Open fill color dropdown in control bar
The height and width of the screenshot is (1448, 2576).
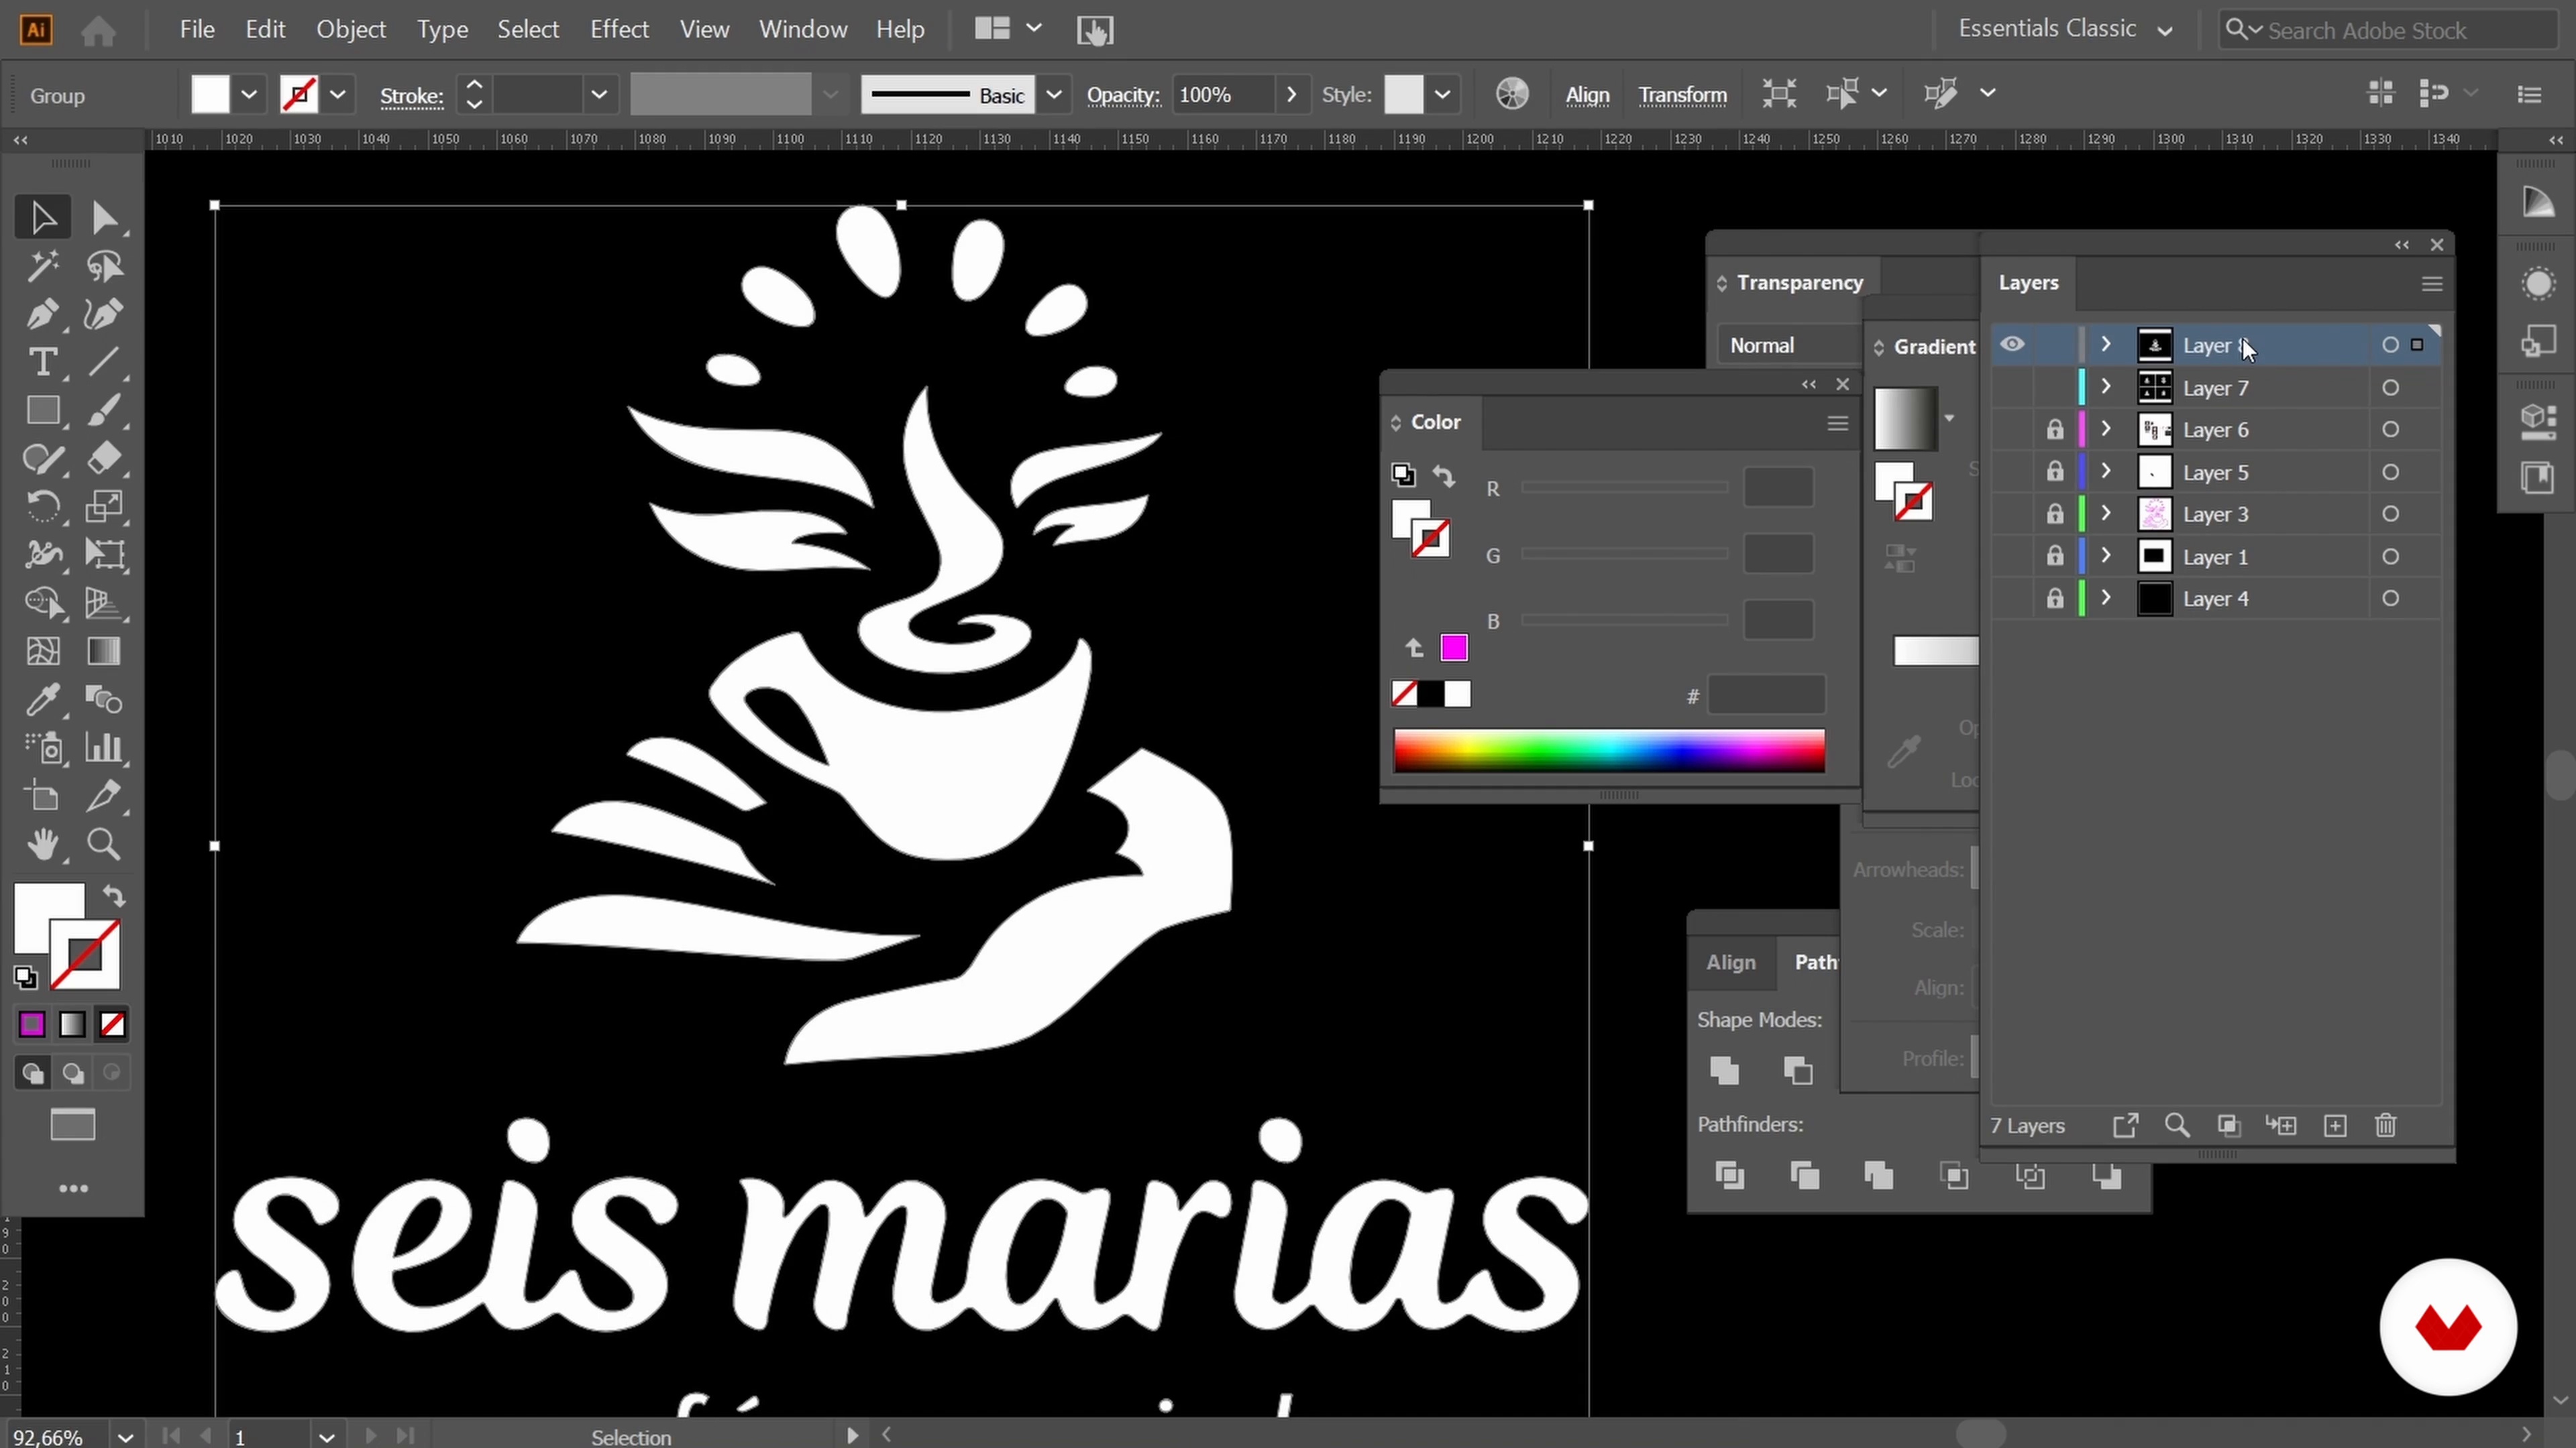pyautogui.click(x=249, y=95)
